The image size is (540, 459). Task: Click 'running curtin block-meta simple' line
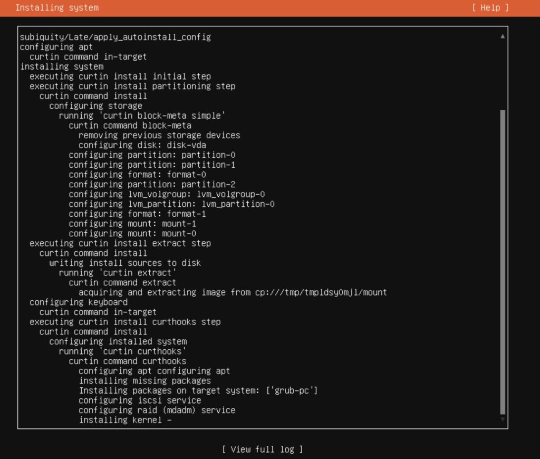point(142,116)
